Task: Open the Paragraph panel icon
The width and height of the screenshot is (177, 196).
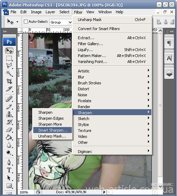Action: click(x=169, y=43)
